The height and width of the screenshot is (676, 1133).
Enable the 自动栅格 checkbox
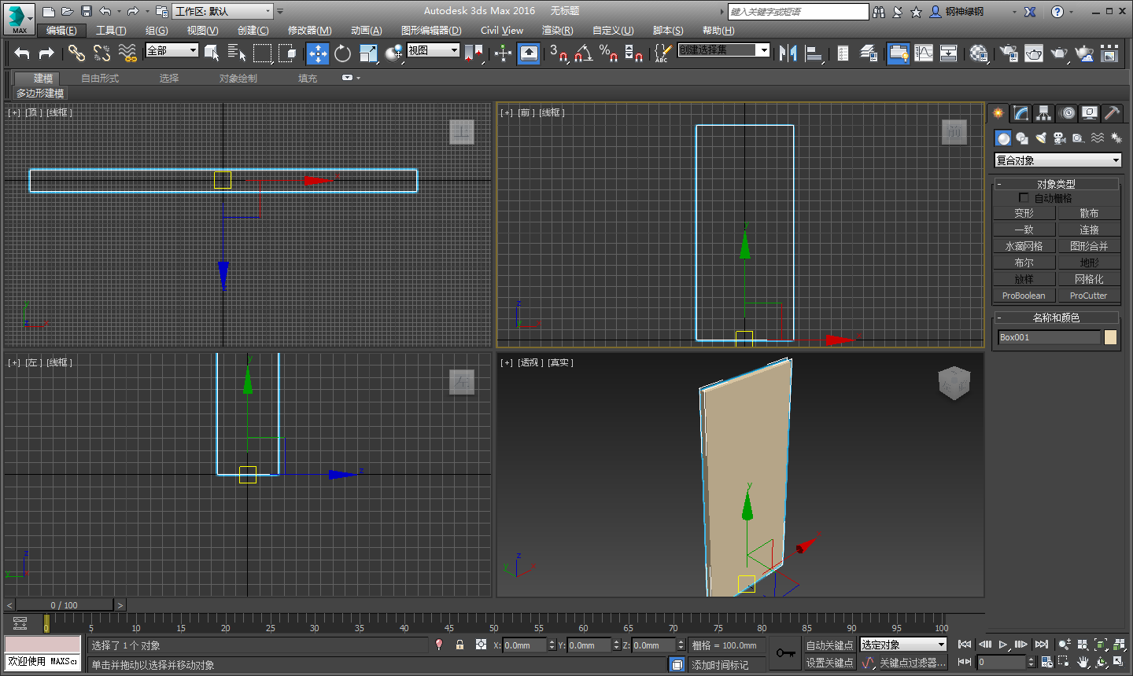(1024, 198)
